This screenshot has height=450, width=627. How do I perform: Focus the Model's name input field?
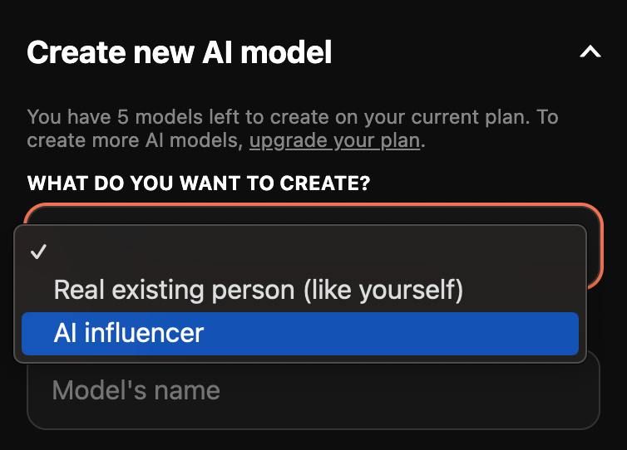coord(313,390)
